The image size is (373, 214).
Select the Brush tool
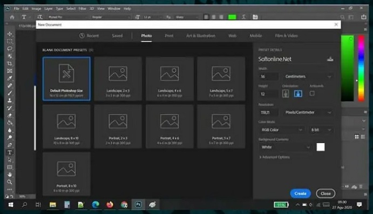click(x=10, y=93)
